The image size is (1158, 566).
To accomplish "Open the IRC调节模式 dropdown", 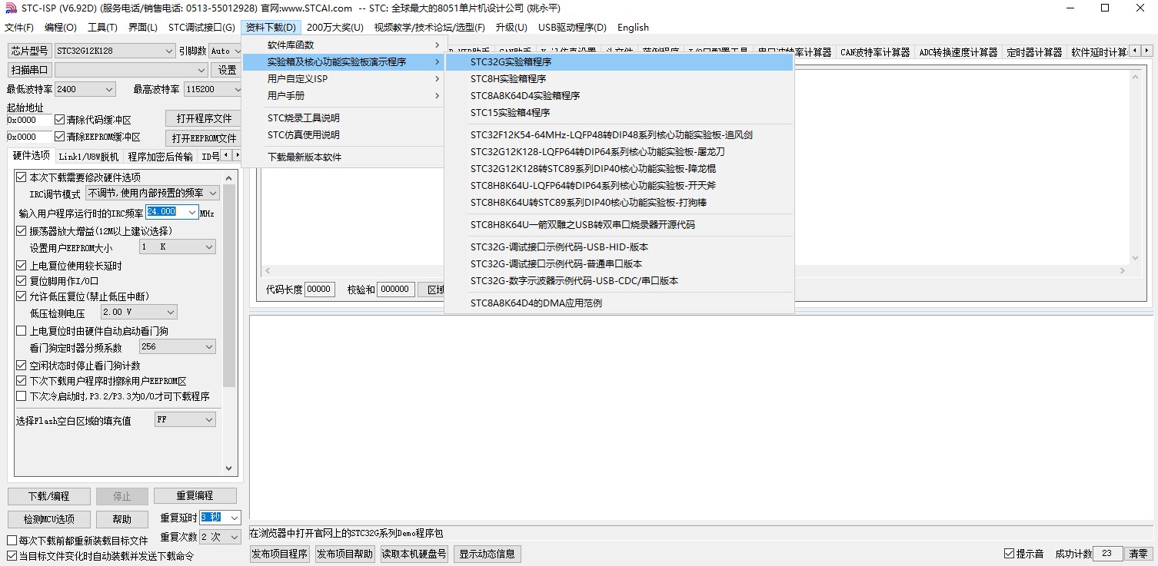I will (x=152, y=194).
